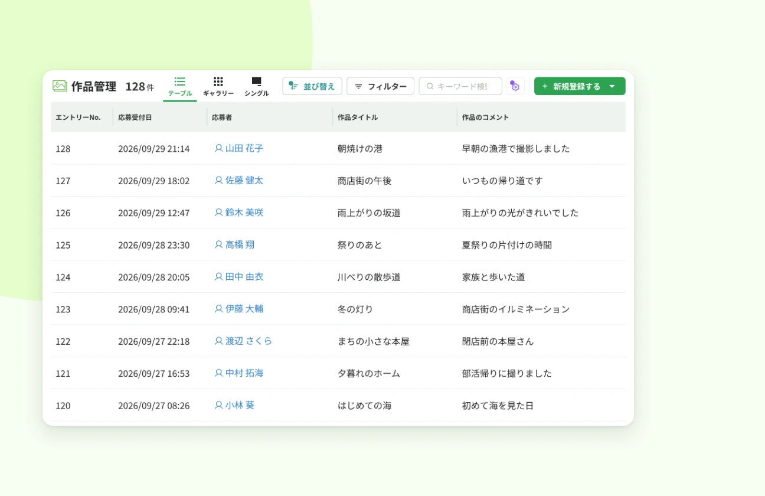This screenshot has width=765, height=496.
Task: Click date cell 2026/09/28 23:30
Action: click(x=154, y=245)
